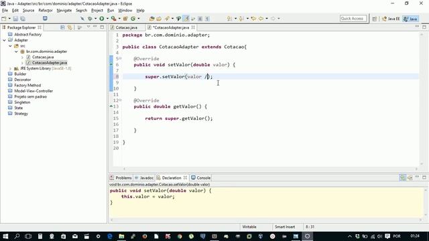Close the CotacaoAdapter.java editor tab

pos(194,27)
